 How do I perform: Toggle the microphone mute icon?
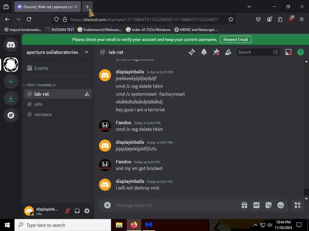[x=68, y=211]
